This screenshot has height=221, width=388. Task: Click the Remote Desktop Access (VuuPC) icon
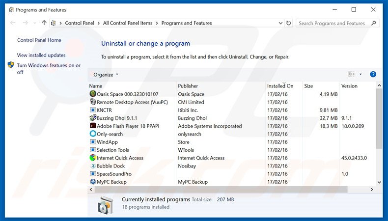[x=93, y=102]
